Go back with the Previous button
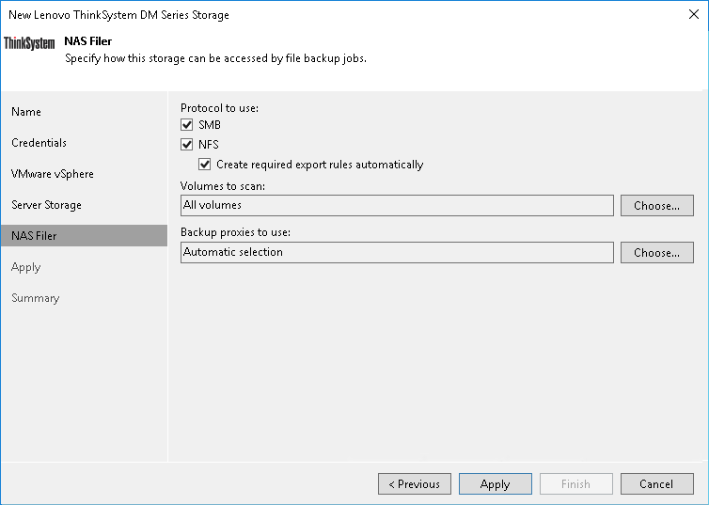The width and height of the screenshot is (709, 505). tap(414, 484)
